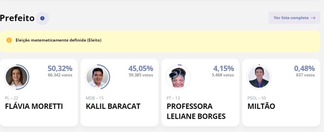Viewport: 324px width, 132px height.
Task: Select the MILTÃO candidate name
Action: click(x=261, y=106)
